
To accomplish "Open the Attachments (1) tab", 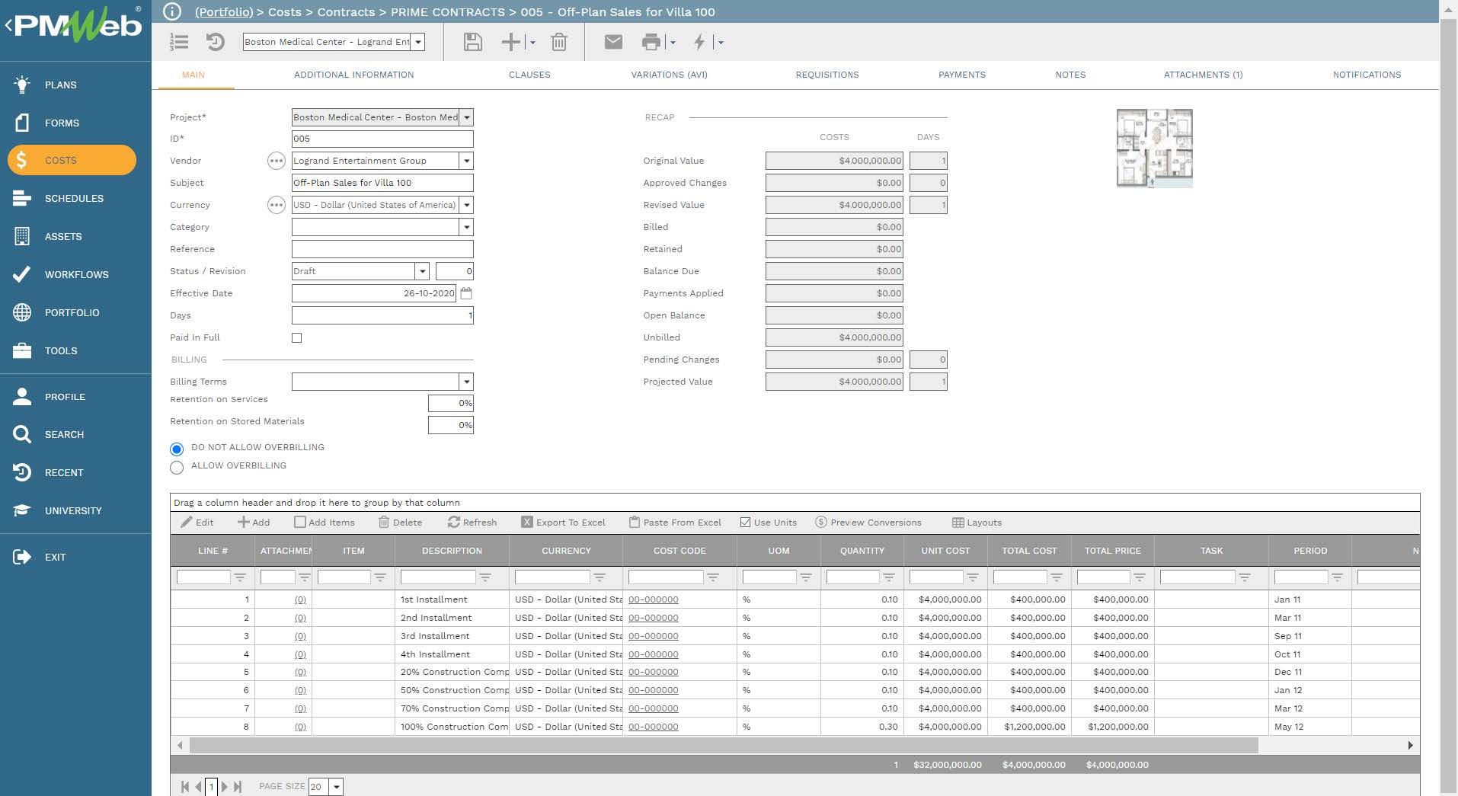I will point(1204,75).
